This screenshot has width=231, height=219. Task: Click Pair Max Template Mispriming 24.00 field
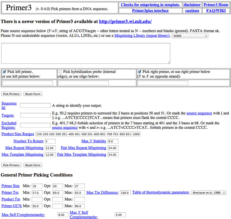(x=113, y=154)
